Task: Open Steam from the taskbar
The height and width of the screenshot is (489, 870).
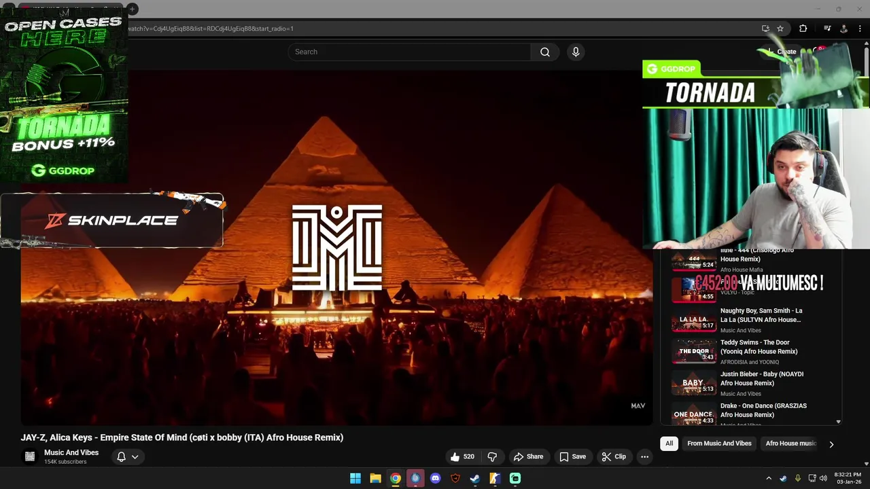Action: coord(475,478)
